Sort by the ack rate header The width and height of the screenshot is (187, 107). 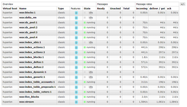[x=169, y=9]
